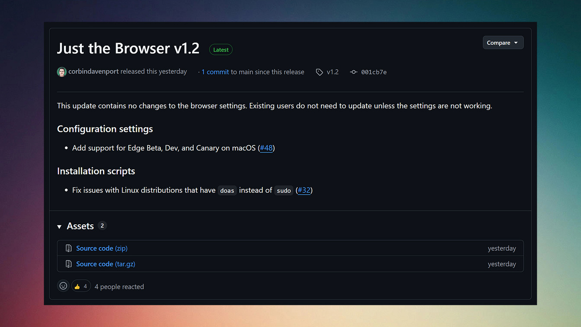581x327 pixels.
Task: Click the commit icon beside 001cb7e
Action: pyautogui.click(x=353, y=72)
